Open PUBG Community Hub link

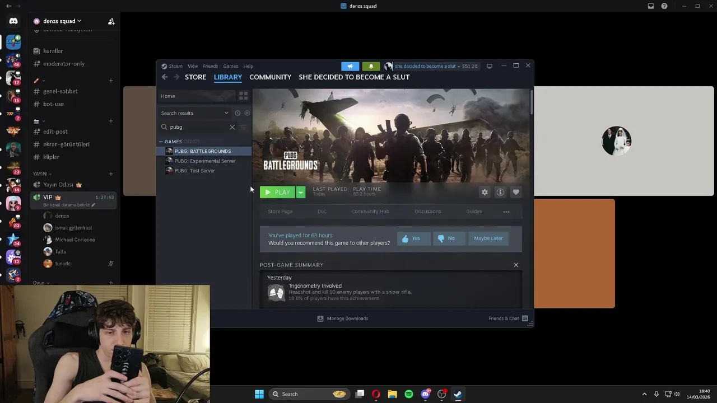pyautogui.click(x=370, y=212)
